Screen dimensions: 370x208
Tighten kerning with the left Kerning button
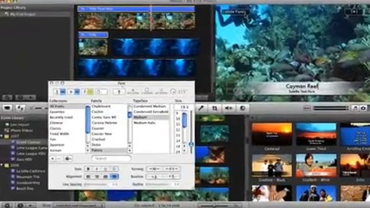(155, 169)
